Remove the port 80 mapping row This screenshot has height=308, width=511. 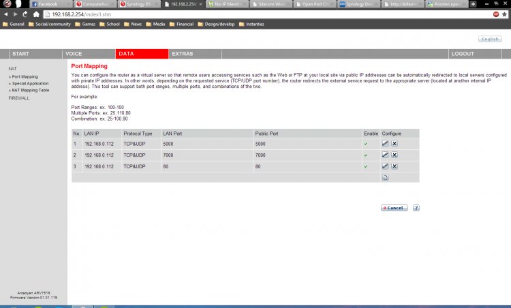tap(394, 166)
